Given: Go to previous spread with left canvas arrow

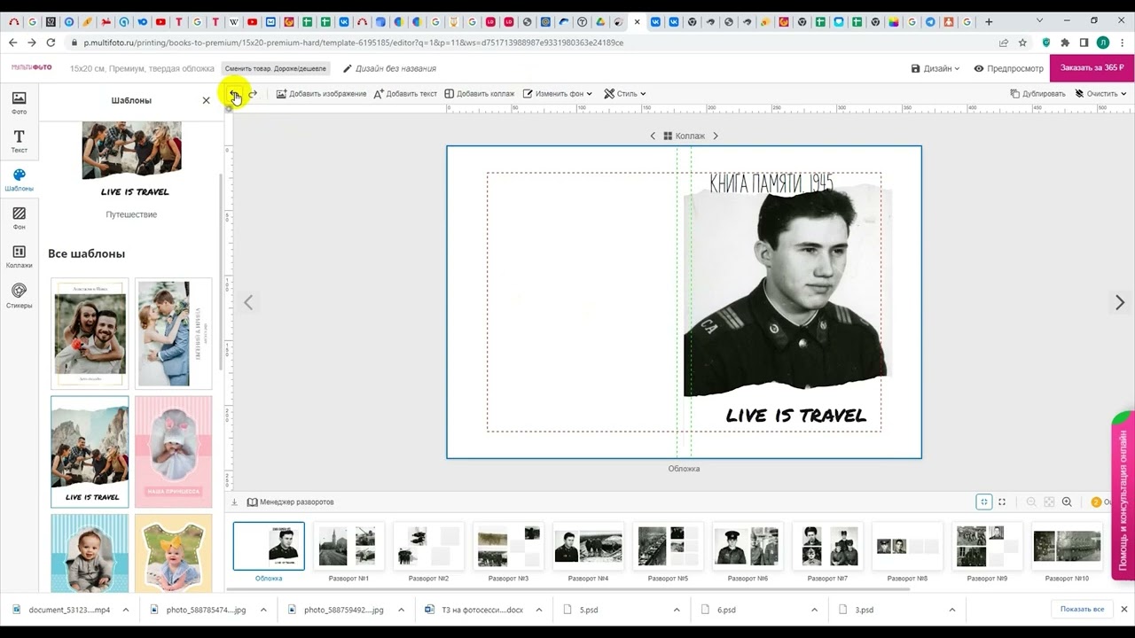Looking at the screenshot, I should (x=248, y=302).
